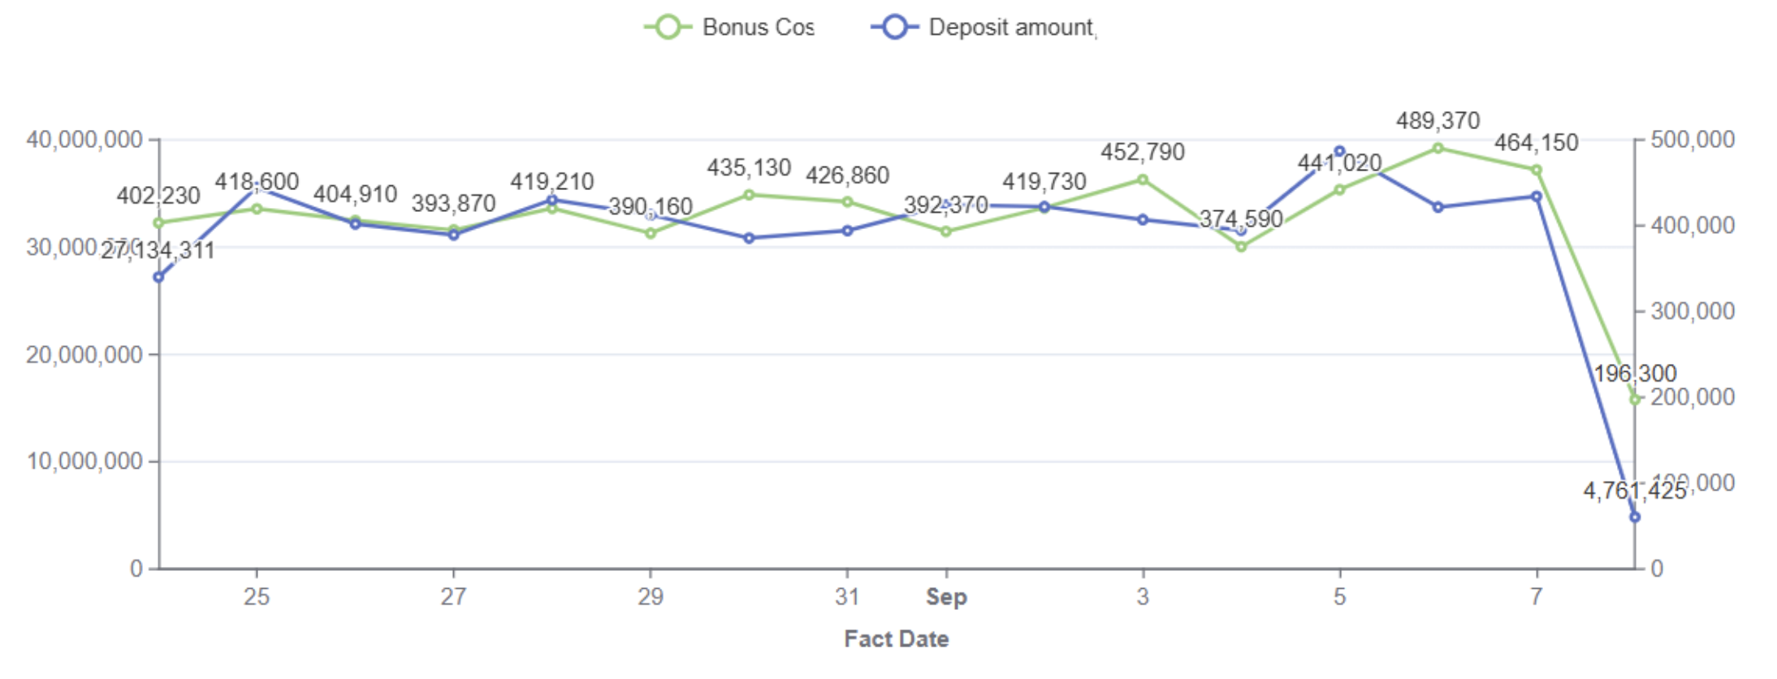1777x679 pixels.
Task: Click the 10,000,000 left axis label
Action: 84,461
